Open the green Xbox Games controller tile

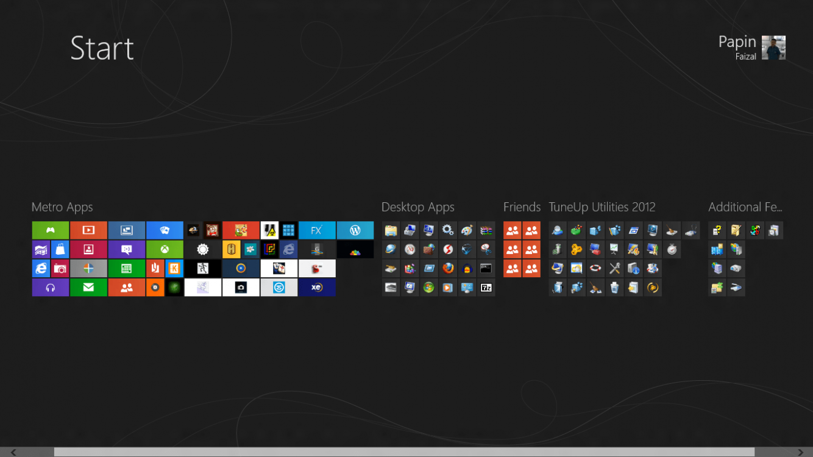pos(51,230)
